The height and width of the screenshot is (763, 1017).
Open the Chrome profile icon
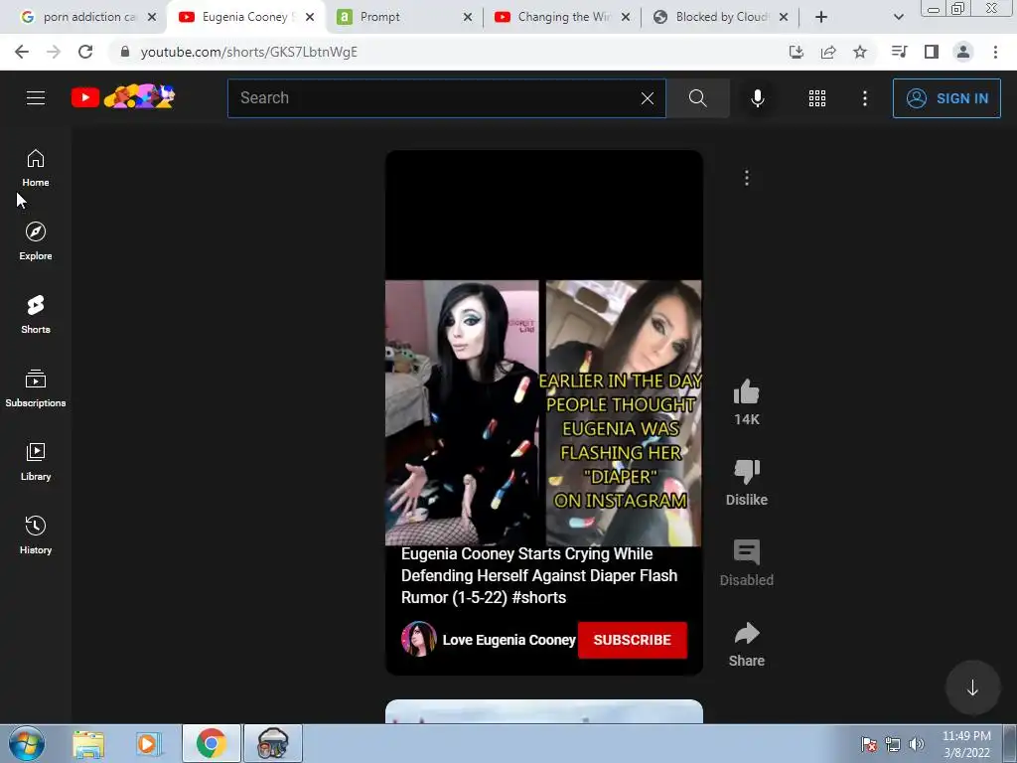point(963,52)
